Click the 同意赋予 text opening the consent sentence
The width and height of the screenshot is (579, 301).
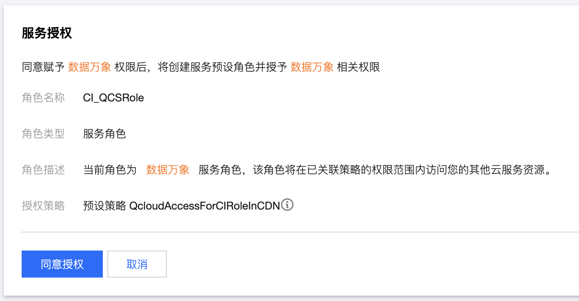click(x=43, y=68)
